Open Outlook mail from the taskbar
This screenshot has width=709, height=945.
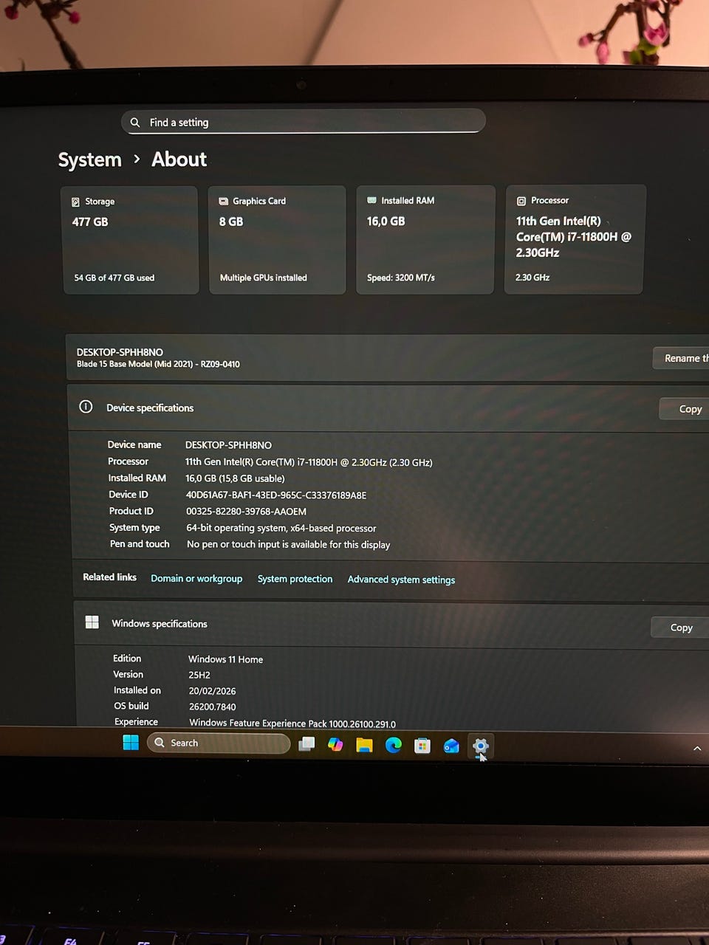(451, 746)
